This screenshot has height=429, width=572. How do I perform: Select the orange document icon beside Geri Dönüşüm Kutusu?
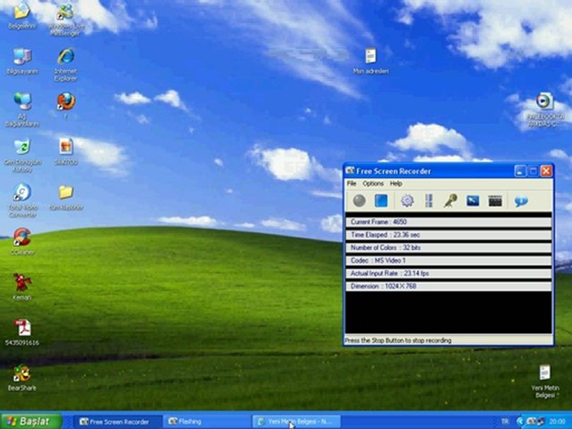tap(66, 151)
